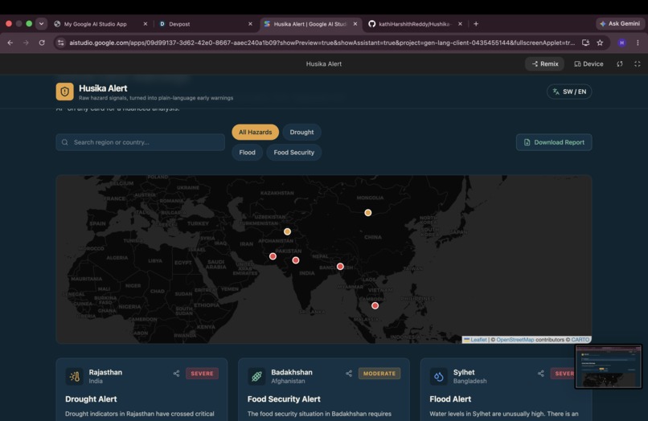Screen dimensions: 648x421
Task: Click the Food Security Alert card title
Action: (284, 399)
